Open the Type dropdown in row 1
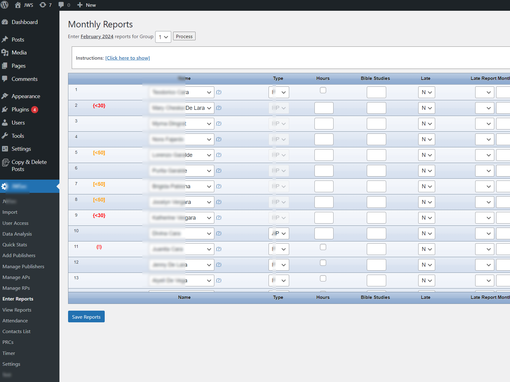Viewport: 510px width, 382px height. (x=279, y=92)
